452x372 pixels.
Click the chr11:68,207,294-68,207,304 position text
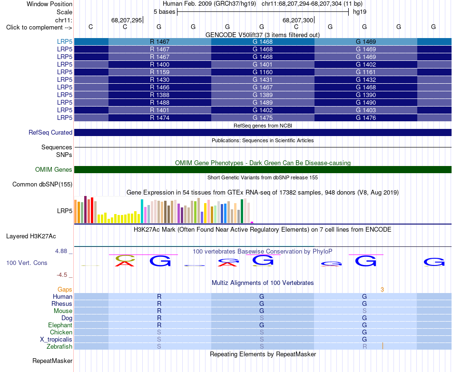tap(312, 4)
